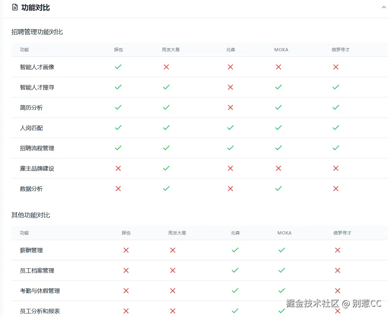Screen dimensions: 390x317
Task: Click MOKA header in recruitment table
Action: tap(281, 50)
